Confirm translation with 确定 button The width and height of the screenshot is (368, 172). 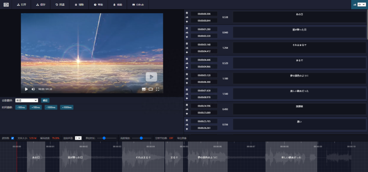45,100
